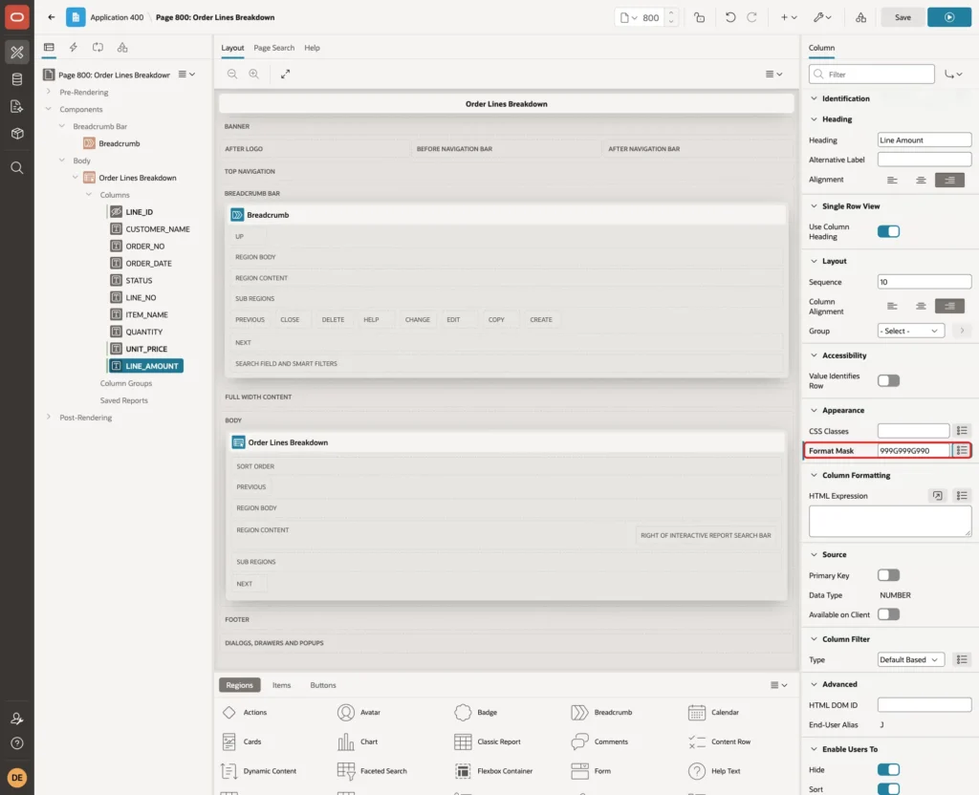Toggle Value Identifies Row switch

tap(888, 380)
